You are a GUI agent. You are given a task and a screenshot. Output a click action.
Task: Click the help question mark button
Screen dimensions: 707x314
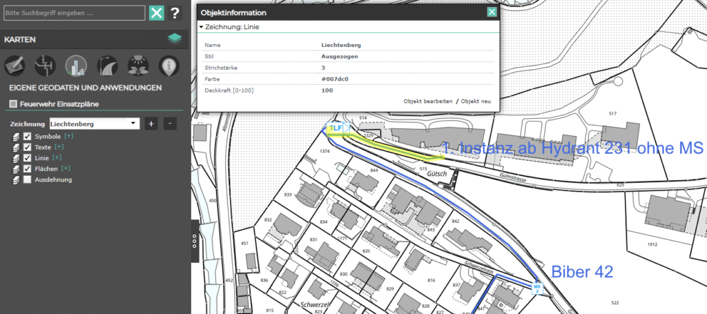click(x=175, y=12)
